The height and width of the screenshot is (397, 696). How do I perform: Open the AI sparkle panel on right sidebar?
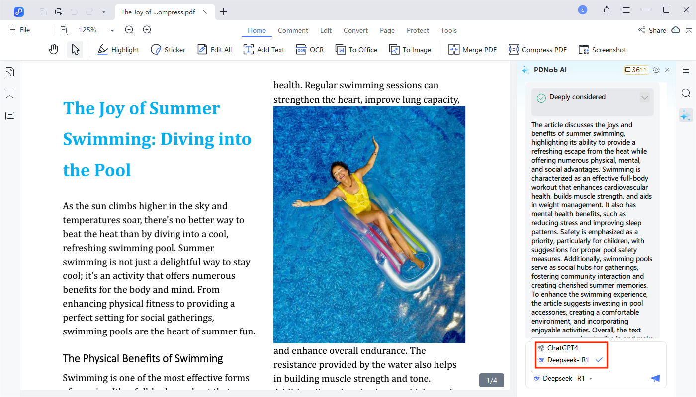pos(686,115)
